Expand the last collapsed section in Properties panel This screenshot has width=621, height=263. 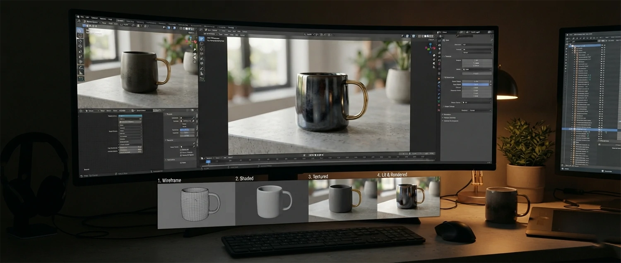(x=443, y=121)
